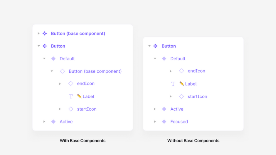
Task: Select the 'Label' text layer in right panel
Action: pyautogui.click(x=191, y=84)
